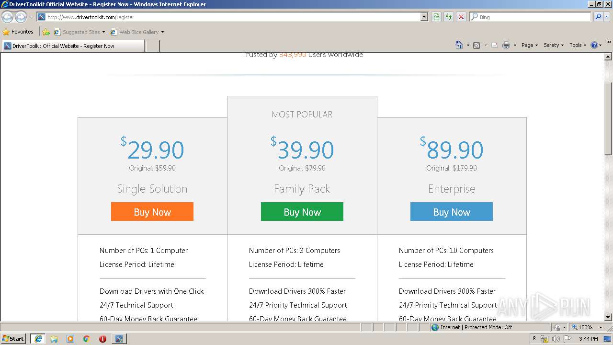613x345 pixels.
Task: Run search with the magnifier button
Action: point(598,17)
